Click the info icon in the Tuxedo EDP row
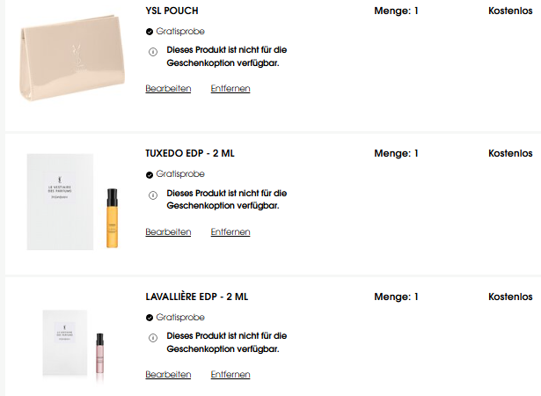 coord(153,195)
